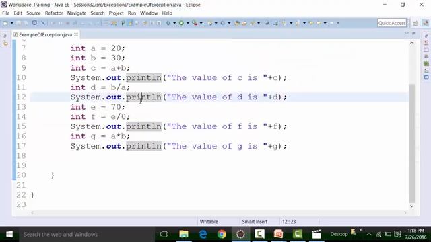Open Task View on taskbar
Viewport: 431px width, 242px height.
pos(164,234)
